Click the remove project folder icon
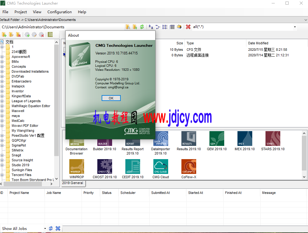The image size is (308, 233). (18, 35)
